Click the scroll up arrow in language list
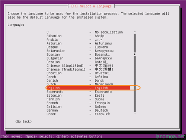Image resolution: width=186 pixels, height=140 pixels. 135,32
